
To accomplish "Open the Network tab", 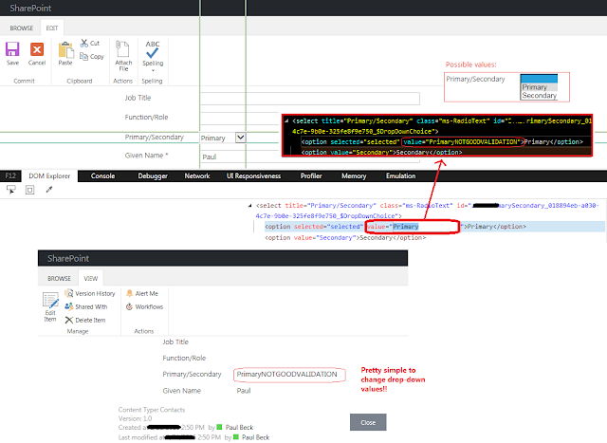I will [197, 175].
